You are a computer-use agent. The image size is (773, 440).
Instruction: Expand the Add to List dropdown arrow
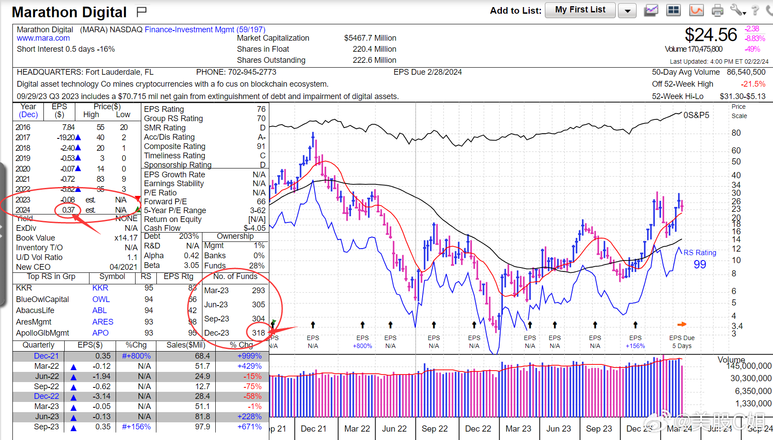tap(627, 11)
